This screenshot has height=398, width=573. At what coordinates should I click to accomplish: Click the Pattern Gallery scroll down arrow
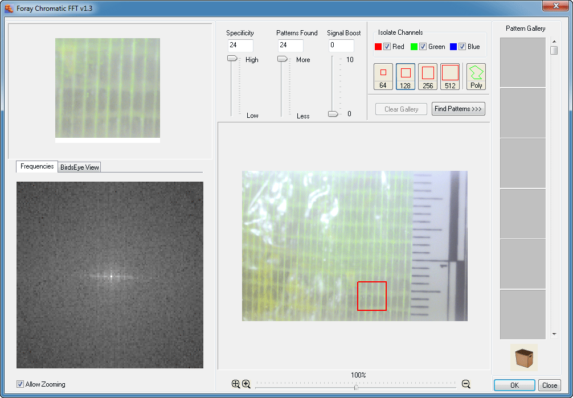point(554,334)
